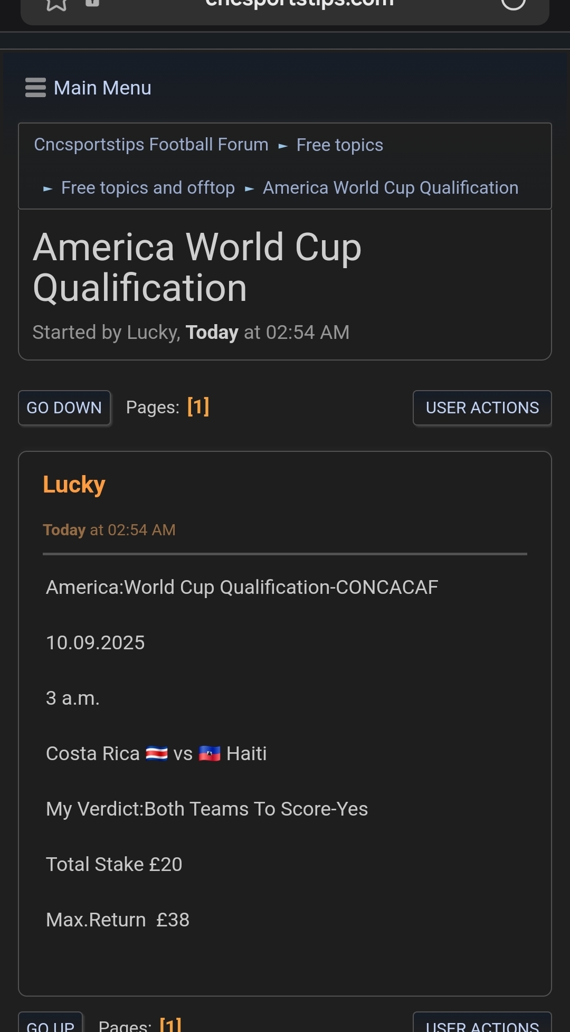570x1032 pixels.
Task: Go to Free topics breadcrumb
Action: [339, 145]
